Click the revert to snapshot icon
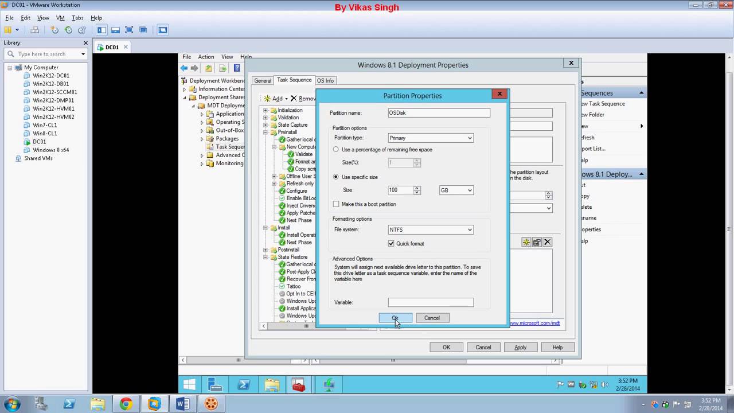The width and height of the screenshot is (734, 413). (x=68, y=30)
